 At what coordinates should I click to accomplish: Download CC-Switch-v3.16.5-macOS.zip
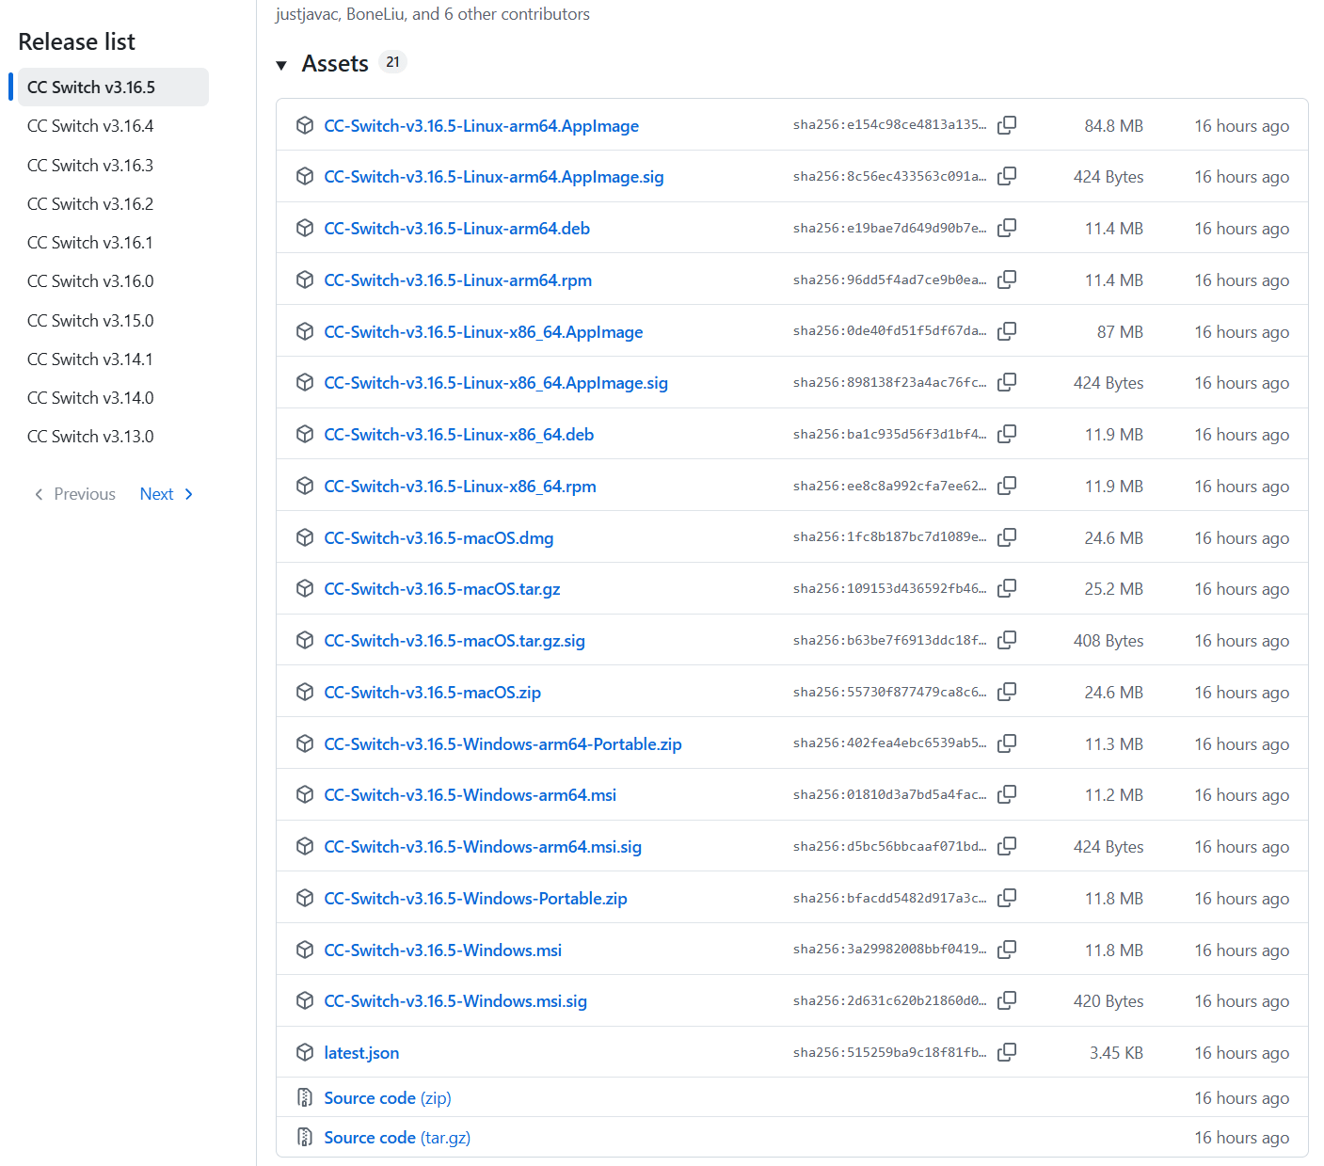pyautogui.click(x=432, y=693)
